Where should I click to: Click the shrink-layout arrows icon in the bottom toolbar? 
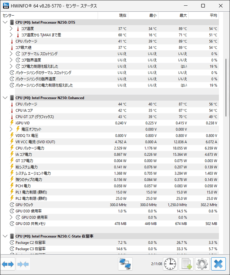(23, 264)
